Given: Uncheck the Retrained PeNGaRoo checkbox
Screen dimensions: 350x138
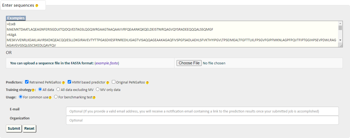Looking at the screenshot, I should [x=27, y=82].
